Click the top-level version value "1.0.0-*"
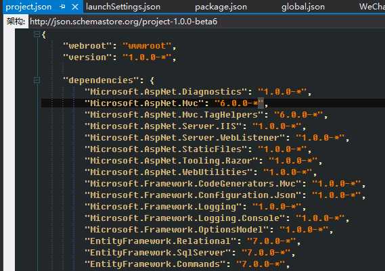Image resolution: width=385 pixels, height=271 pixels. click(147, 57)
